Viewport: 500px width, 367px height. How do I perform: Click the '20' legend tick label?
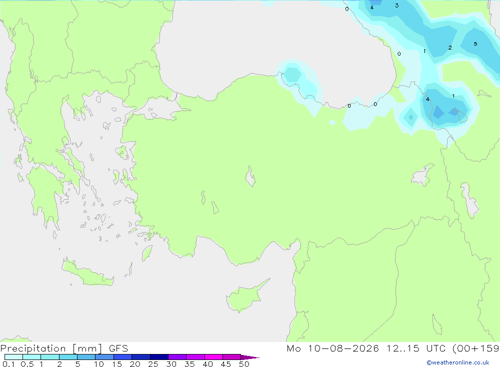pos(135,364)
